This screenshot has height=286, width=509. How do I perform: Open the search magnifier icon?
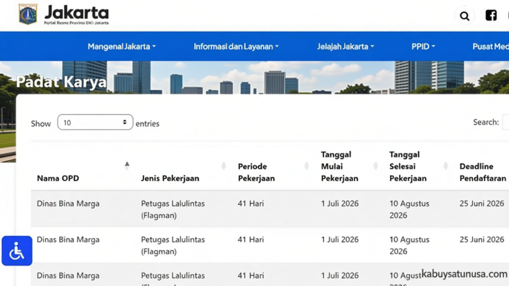point(464,16)
